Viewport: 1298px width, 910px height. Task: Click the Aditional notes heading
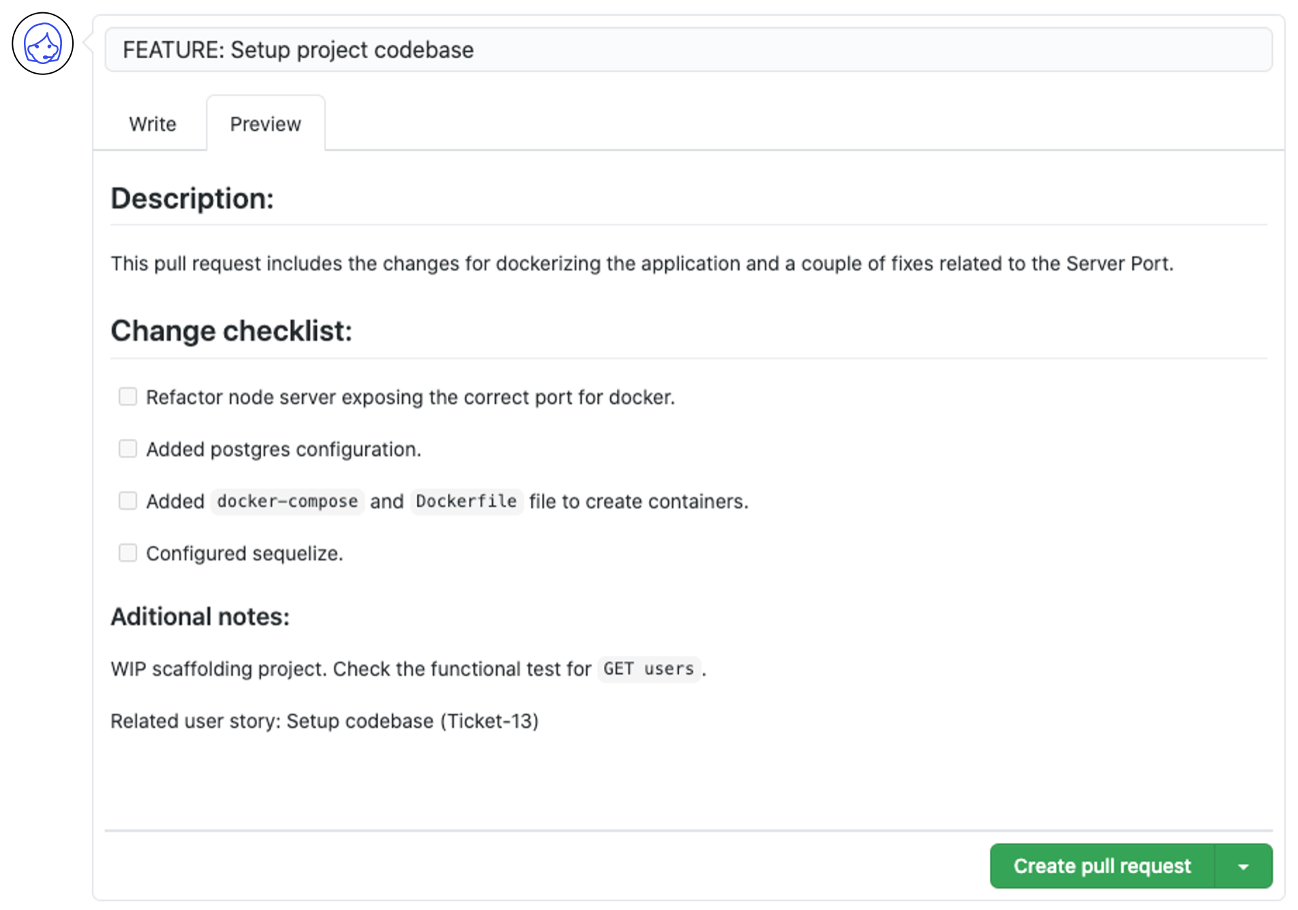pos(200,617)
